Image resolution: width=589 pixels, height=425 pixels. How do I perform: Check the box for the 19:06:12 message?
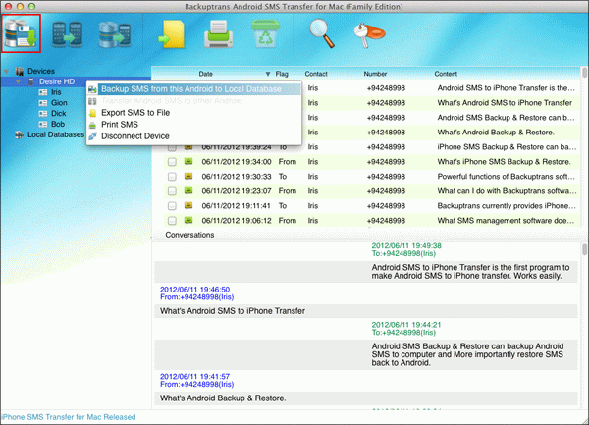(x=172, y=221)
